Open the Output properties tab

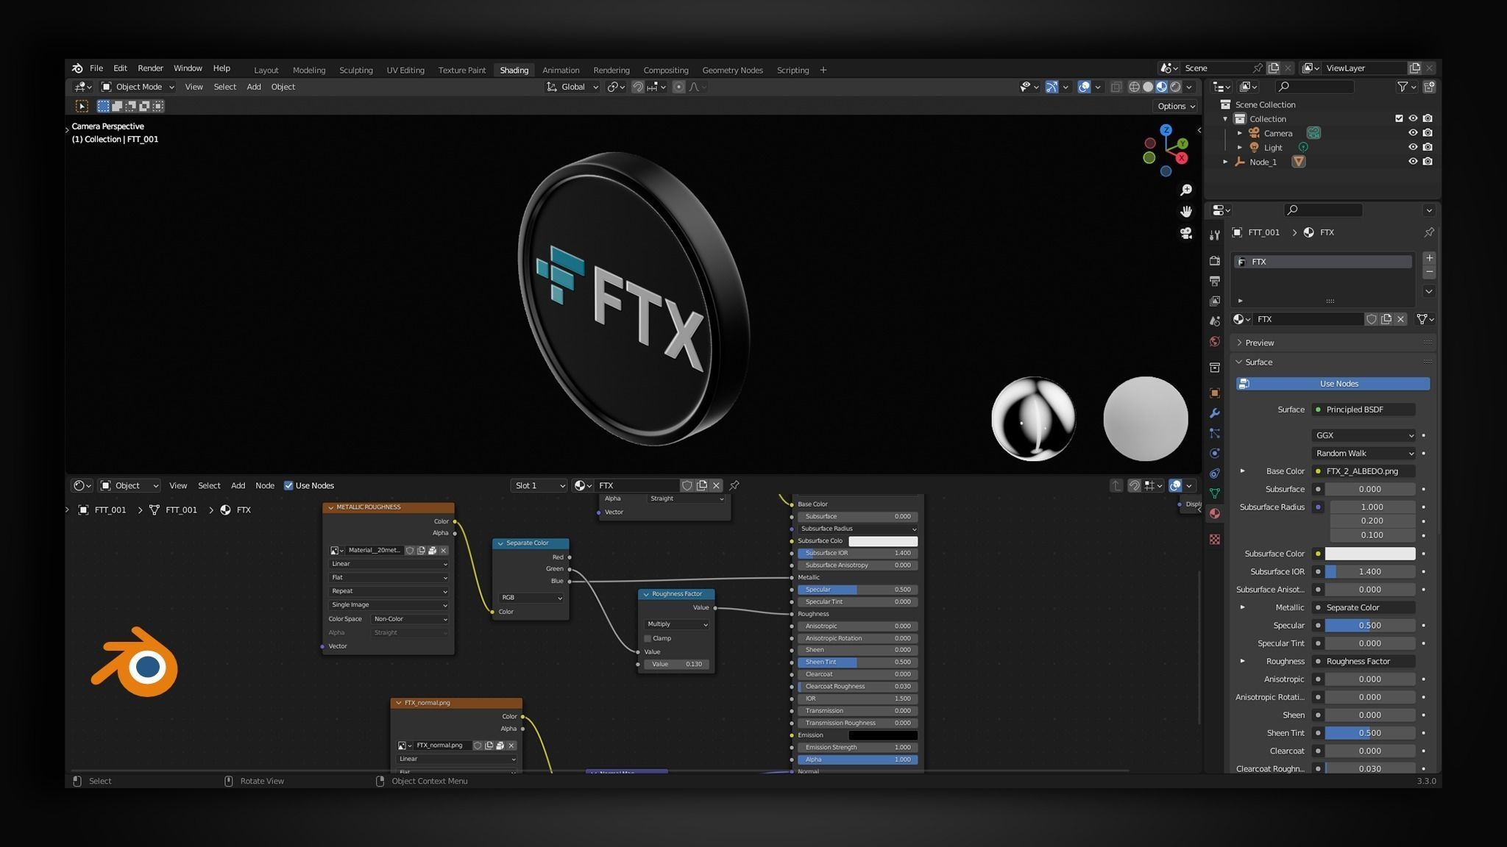click(x=1215, y=281)
